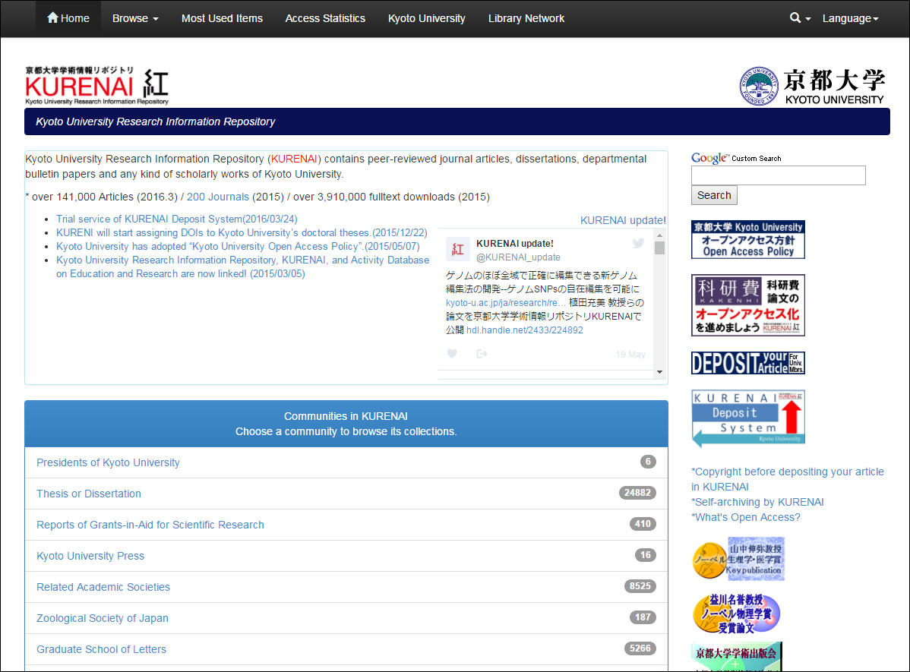Image resolution: width=910 pixels, height=672 pixels.
Task: Open the 200 Journals link
Action: click(218, 197)
